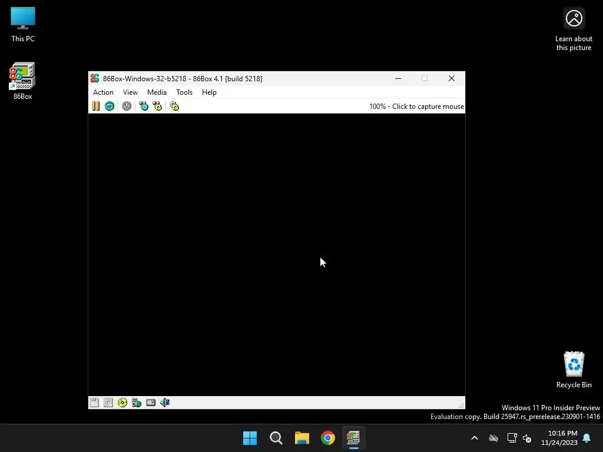Viewport: 603px width, 452px height.
Task: Click the 86Box taskbar button
Action: click(x=353, y=438)
